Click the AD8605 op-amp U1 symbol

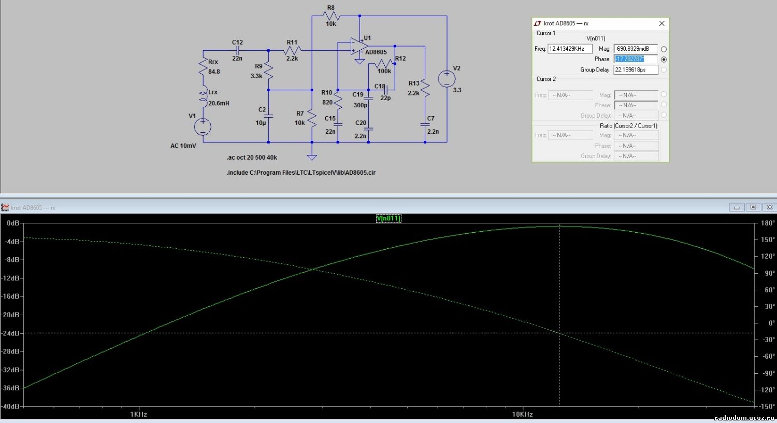(x=358, y=46)
